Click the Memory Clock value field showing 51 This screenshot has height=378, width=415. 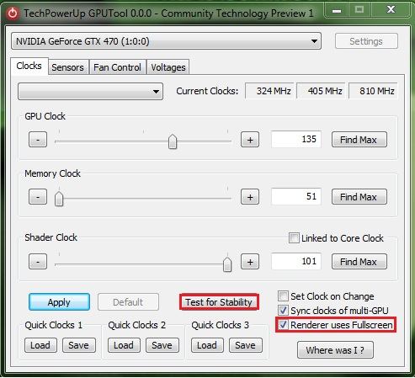point(296,196)
